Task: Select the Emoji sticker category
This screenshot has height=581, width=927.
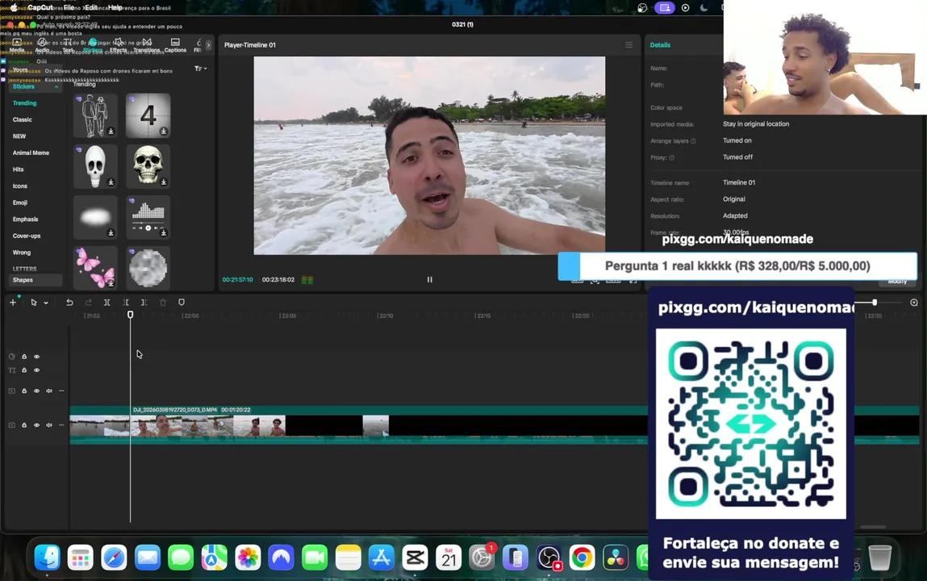Action: point(20,202)
